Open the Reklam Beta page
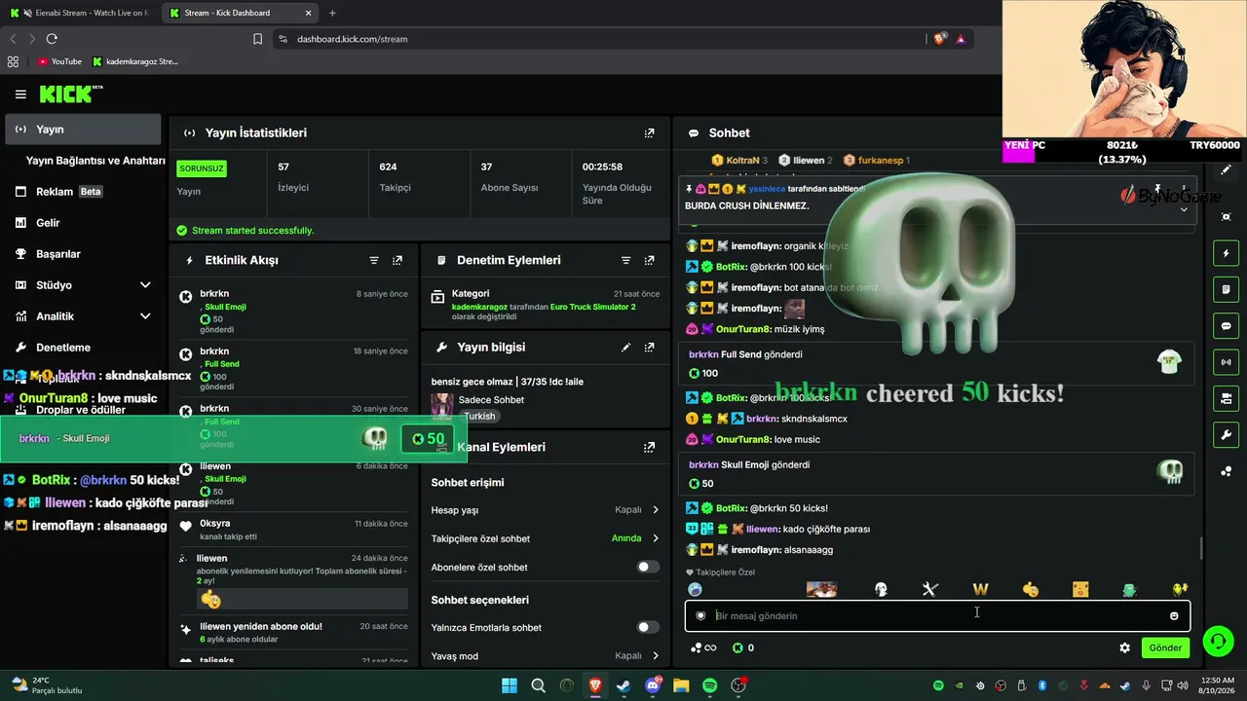This screenshot has height=701, width=1247. 83,192
